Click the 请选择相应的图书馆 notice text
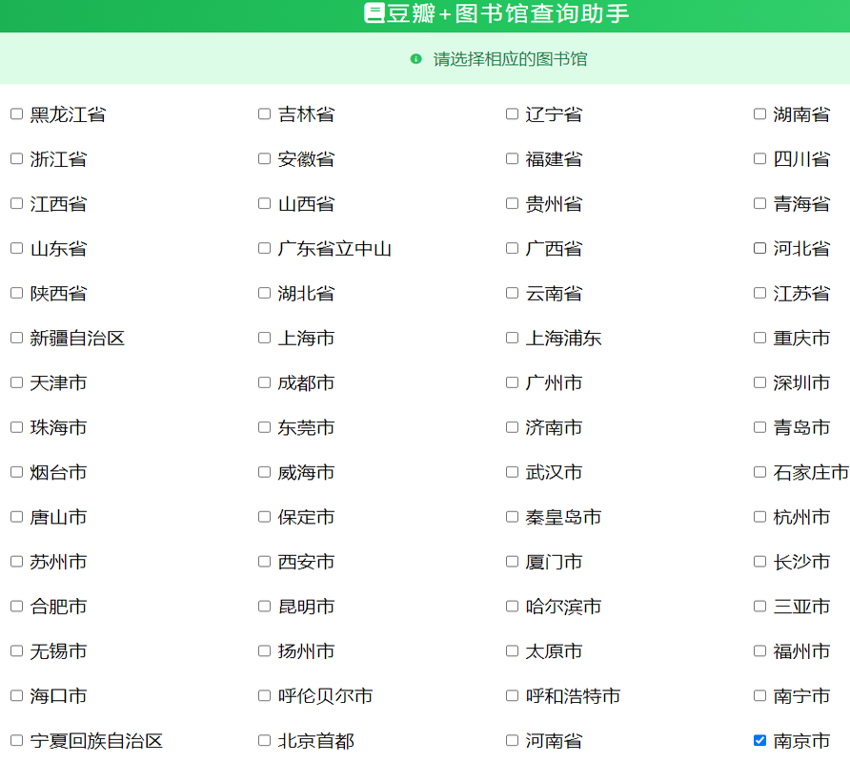850x763 pixels. pos(510,59)
